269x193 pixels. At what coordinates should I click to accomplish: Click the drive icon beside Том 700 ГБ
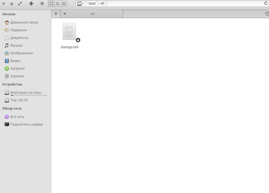[7, 100]
